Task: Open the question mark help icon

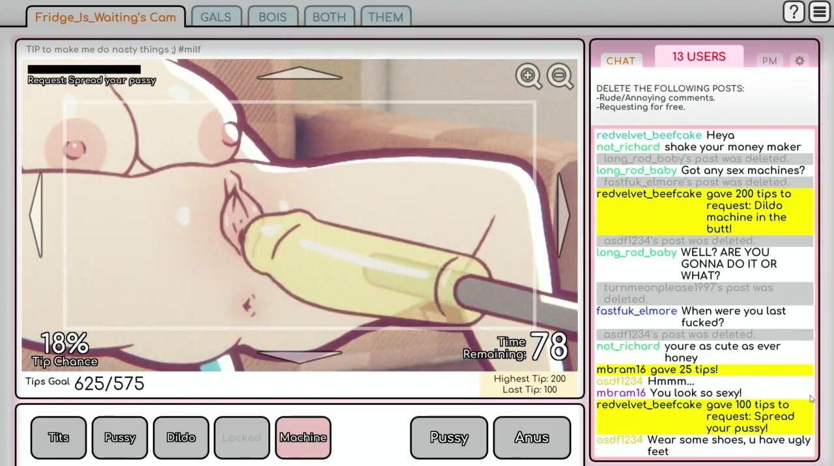Action: (794, 12)
